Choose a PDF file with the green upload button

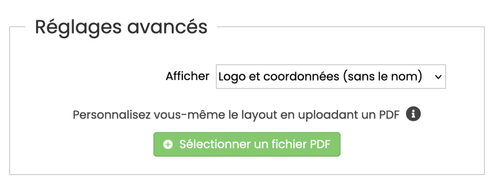coord(247,145)
